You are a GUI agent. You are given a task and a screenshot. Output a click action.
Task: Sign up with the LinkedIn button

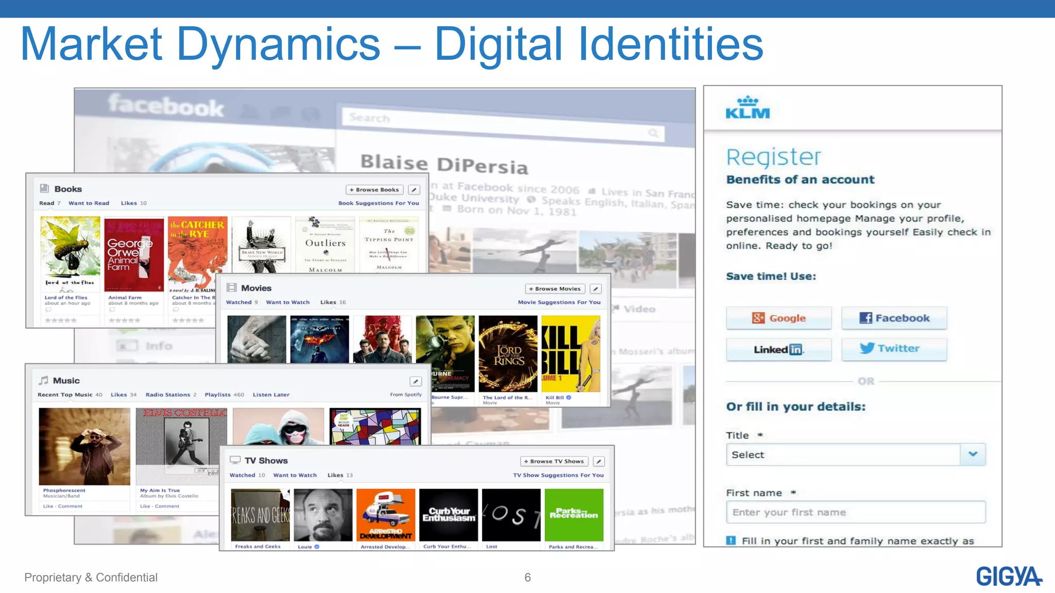tap(779, 350)
